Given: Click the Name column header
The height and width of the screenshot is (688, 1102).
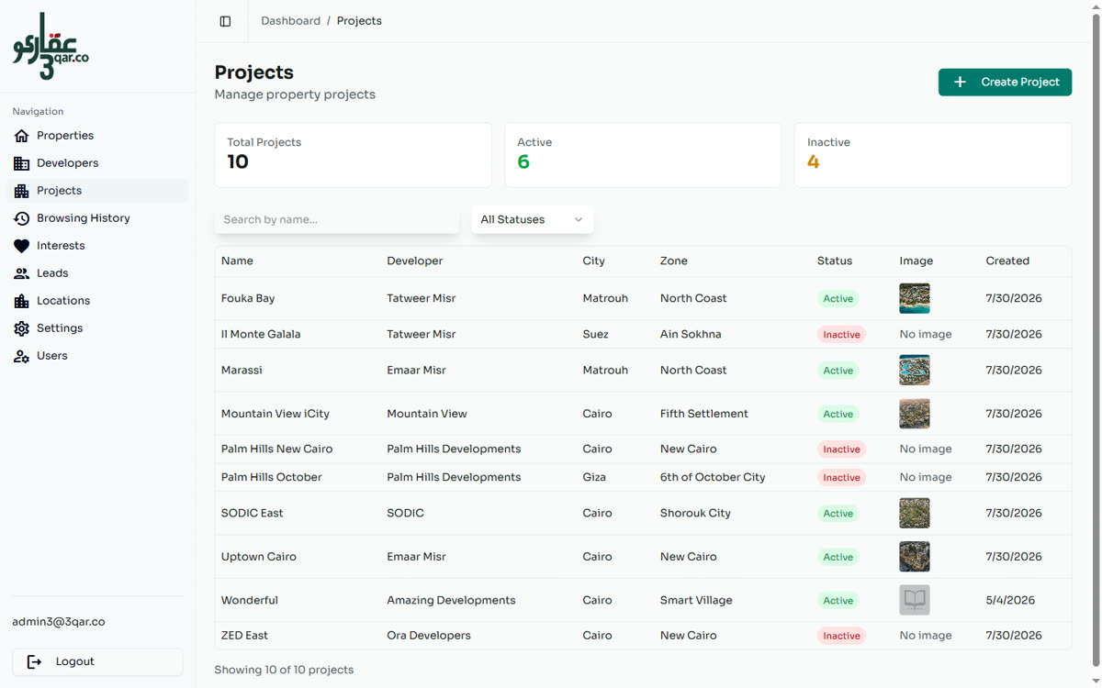Looking at the screenshot, I should pos(237,261).
